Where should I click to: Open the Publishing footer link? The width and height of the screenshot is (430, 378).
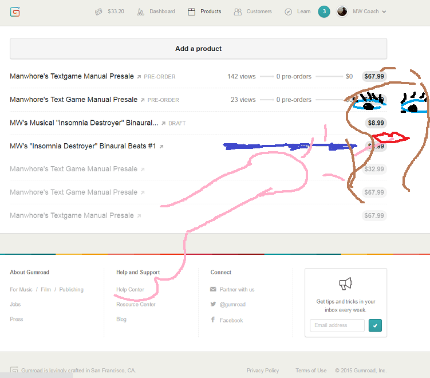coord(72,290)
